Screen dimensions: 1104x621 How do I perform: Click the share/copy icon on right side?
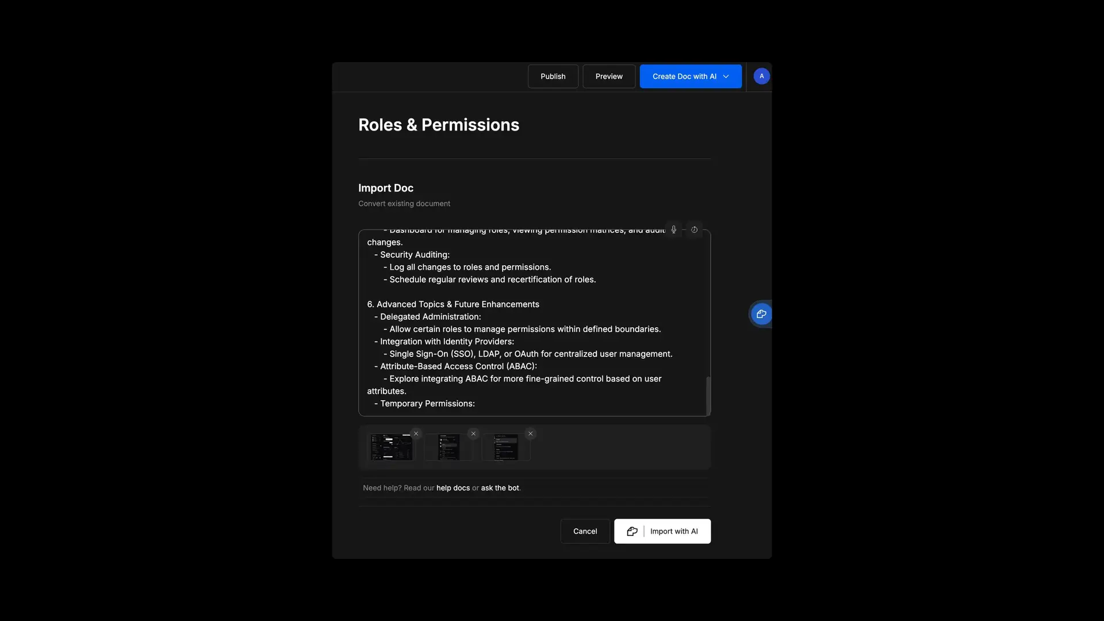tap(761, 314)
